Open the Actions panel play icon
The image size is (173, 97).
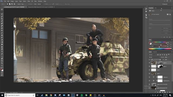146,11
